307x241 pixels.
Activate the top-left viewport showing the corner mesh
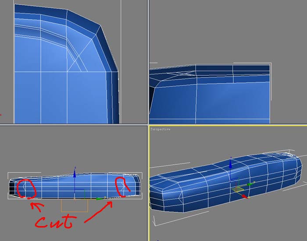[74, 62]
